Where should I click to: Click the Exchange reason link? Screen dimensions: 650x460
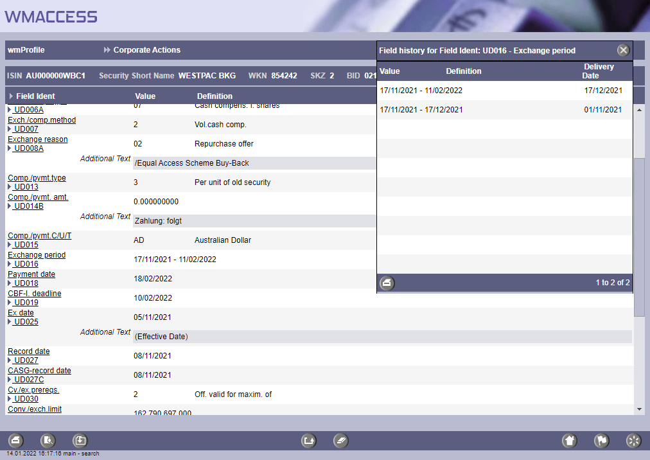coord(37,139)
